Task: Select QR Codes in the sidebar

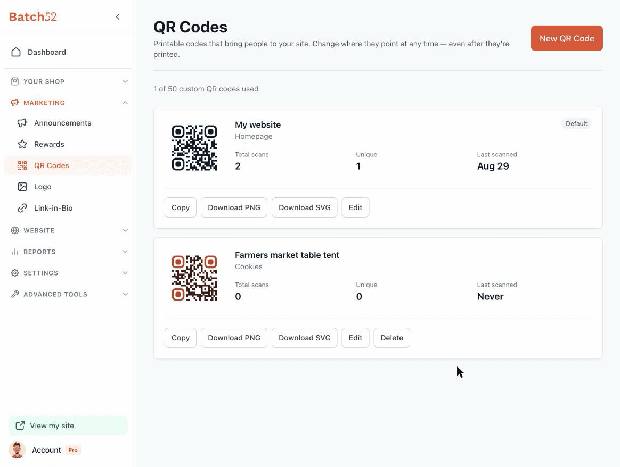Action: point(68,165)
